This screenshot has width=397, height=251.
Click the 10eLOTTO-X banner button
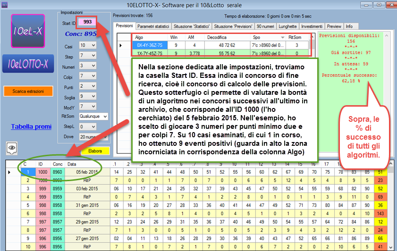coord(28,64)
